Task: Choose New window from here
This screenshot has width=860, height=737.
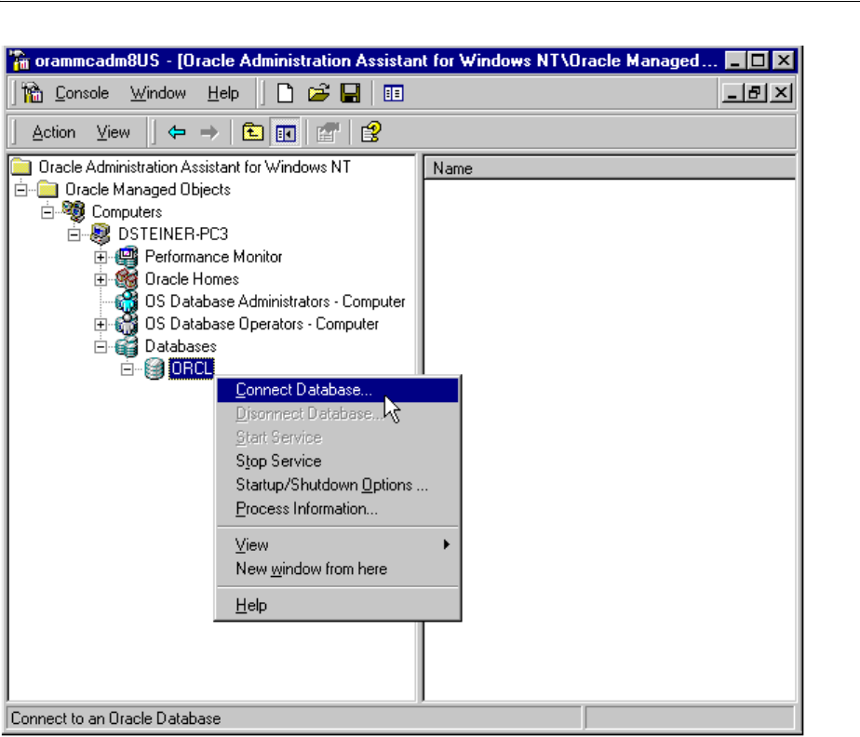Action: point(338,569)
